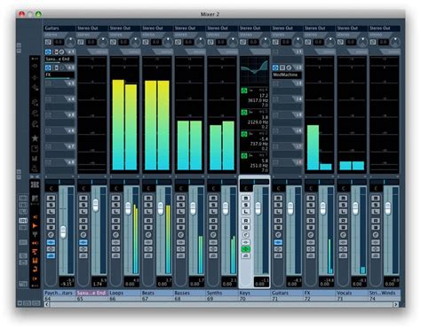Image resolution: width=421 pixels, height=329 pixels.
Task: Select the Synths channel name label
Action: coord(222,293)
